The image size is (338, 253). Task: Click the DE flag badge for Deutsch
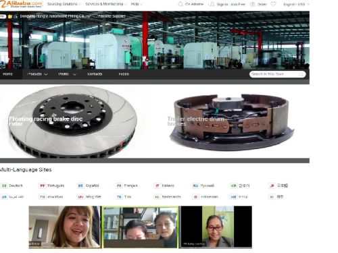[4, 186]
